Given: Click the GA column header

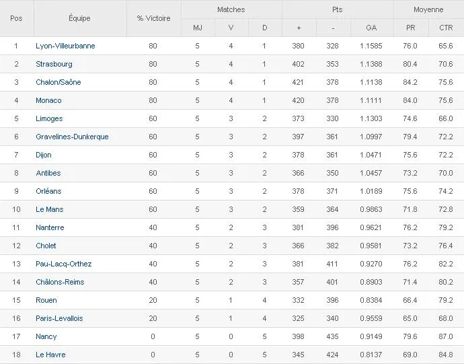Looking at the screenshot, I should (371, 28).
